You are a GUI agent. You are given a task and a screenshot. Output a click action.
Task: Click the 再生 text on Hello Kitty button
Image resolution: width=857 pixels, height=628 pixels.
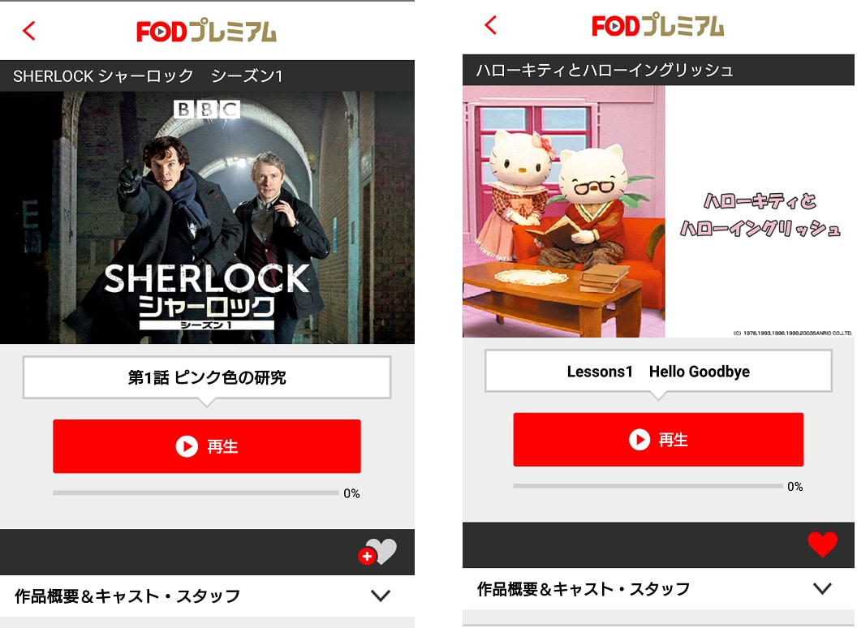(673, 440)
